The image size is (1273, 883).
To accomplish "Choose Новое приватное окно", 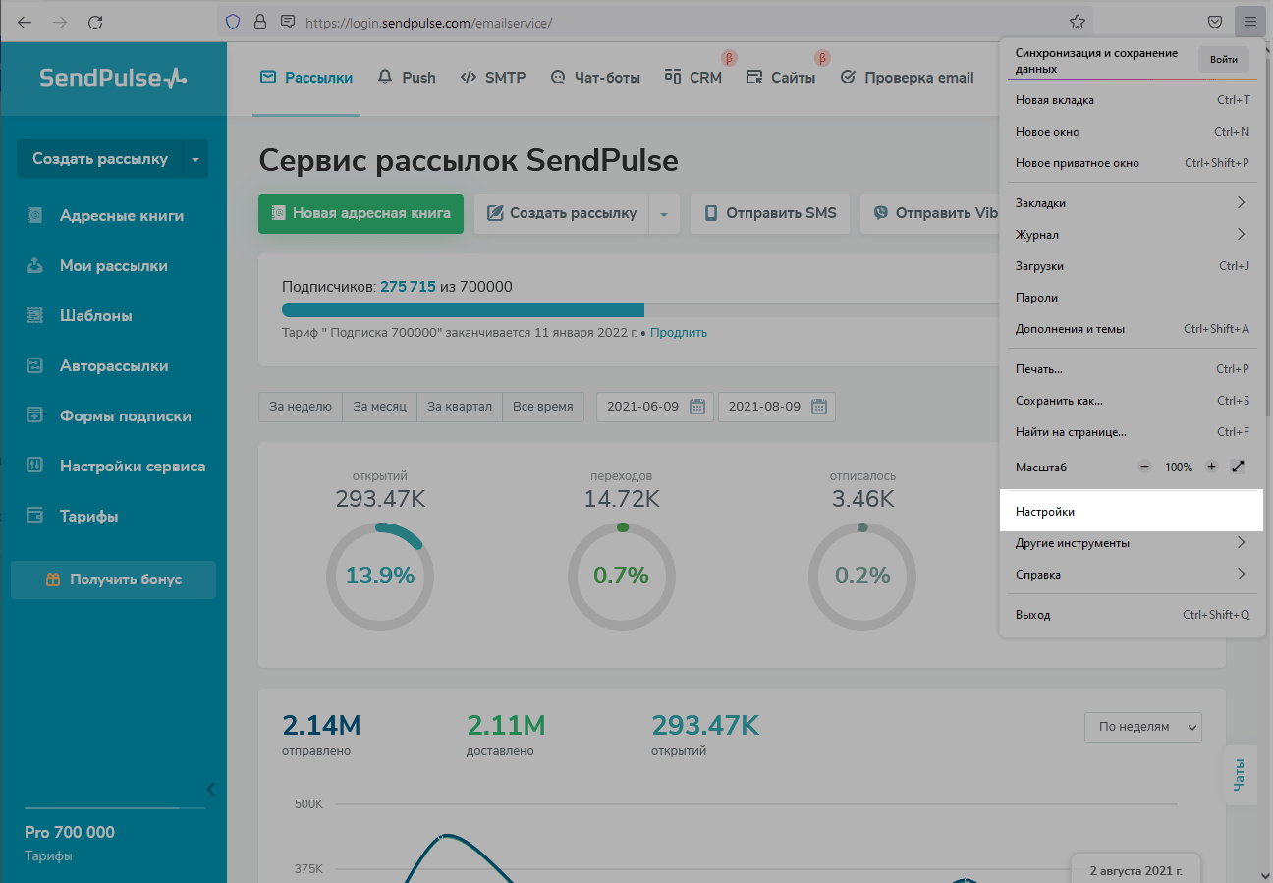I will pyautogui.click(x=1132, y=163).
